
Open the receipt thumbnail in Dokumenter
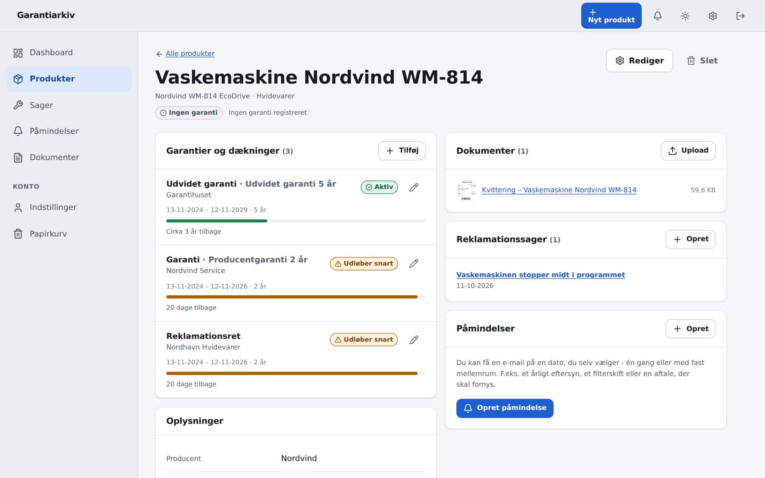pos(466,190)
